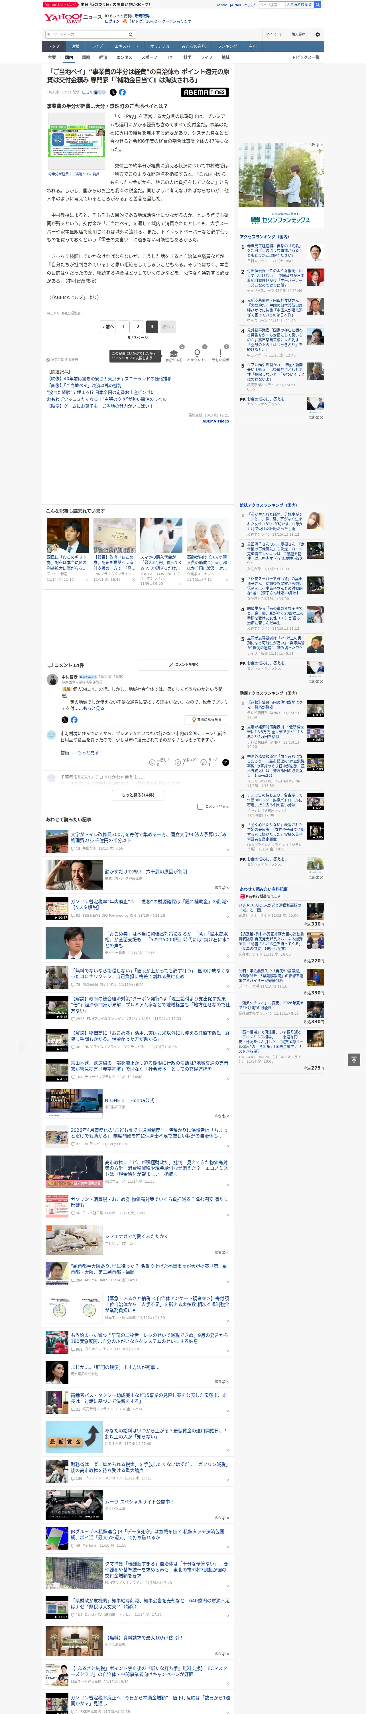Open トピックス一覧 link
Viewport: 366px width, 1714px height.
[306, 57]
